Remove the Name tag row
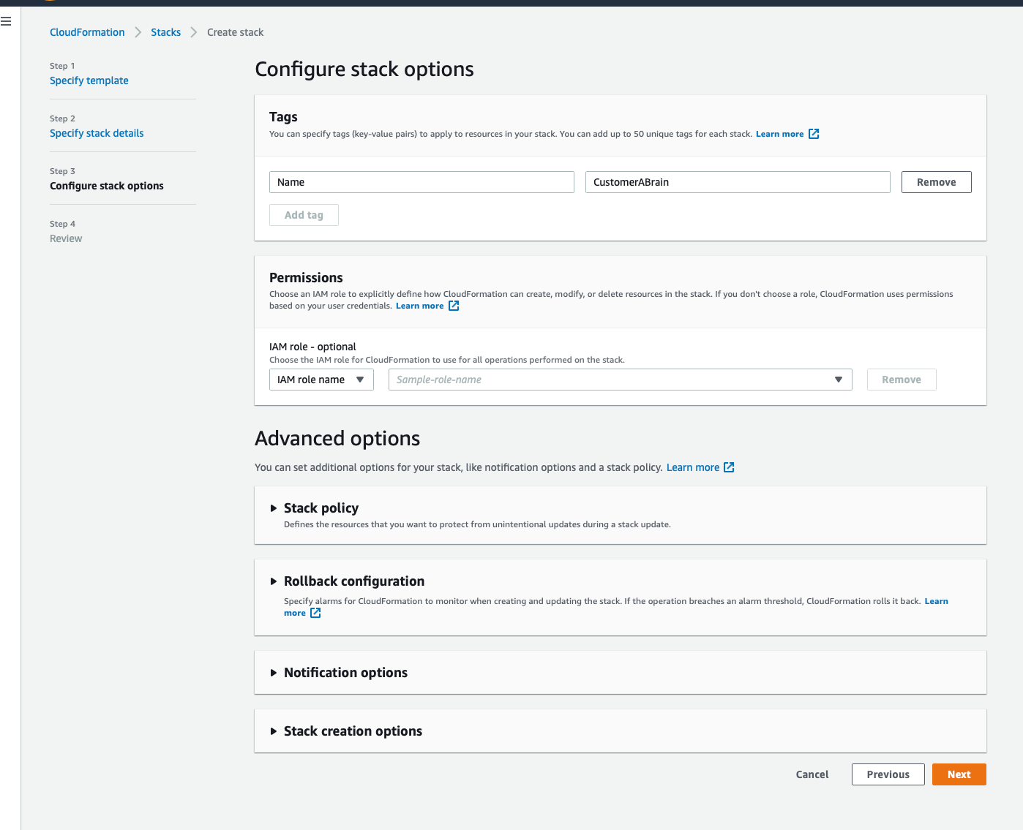Viewport: 1023px width, 830px height. (936, 182)
